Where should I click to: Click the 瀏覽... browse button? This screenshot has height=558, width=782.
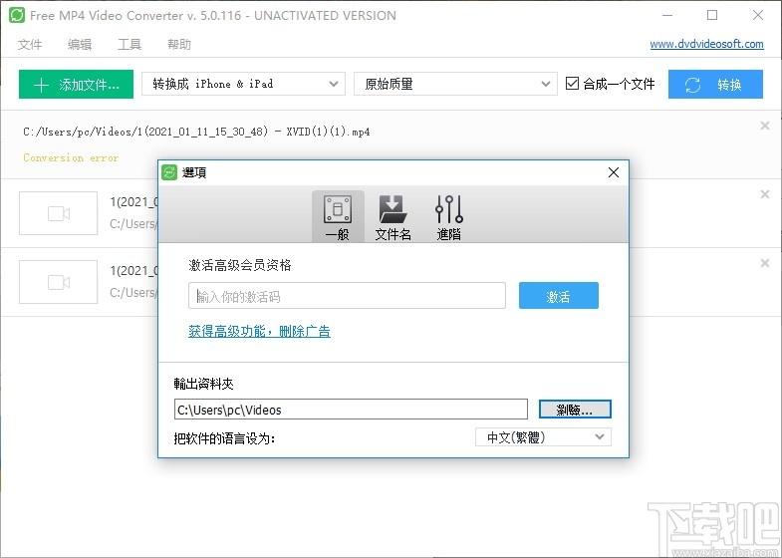(575, 410)
